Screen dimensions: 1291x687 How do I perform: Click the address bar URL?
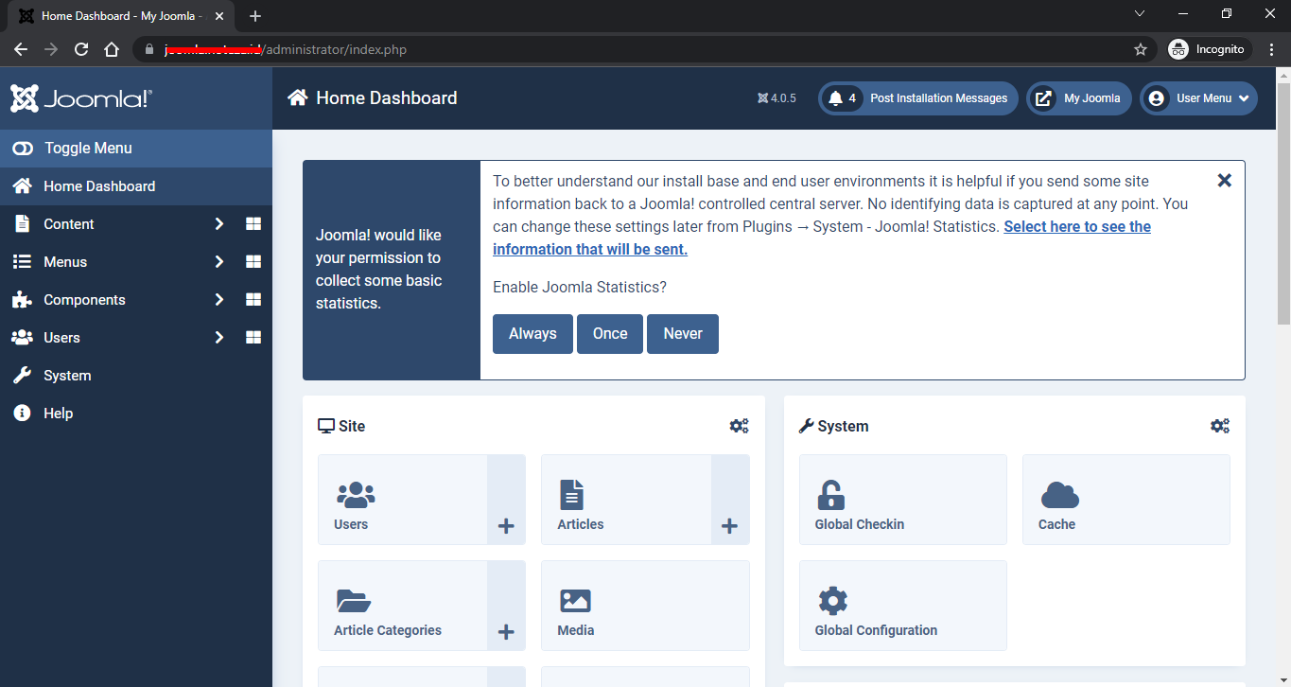tap(286, 49)
